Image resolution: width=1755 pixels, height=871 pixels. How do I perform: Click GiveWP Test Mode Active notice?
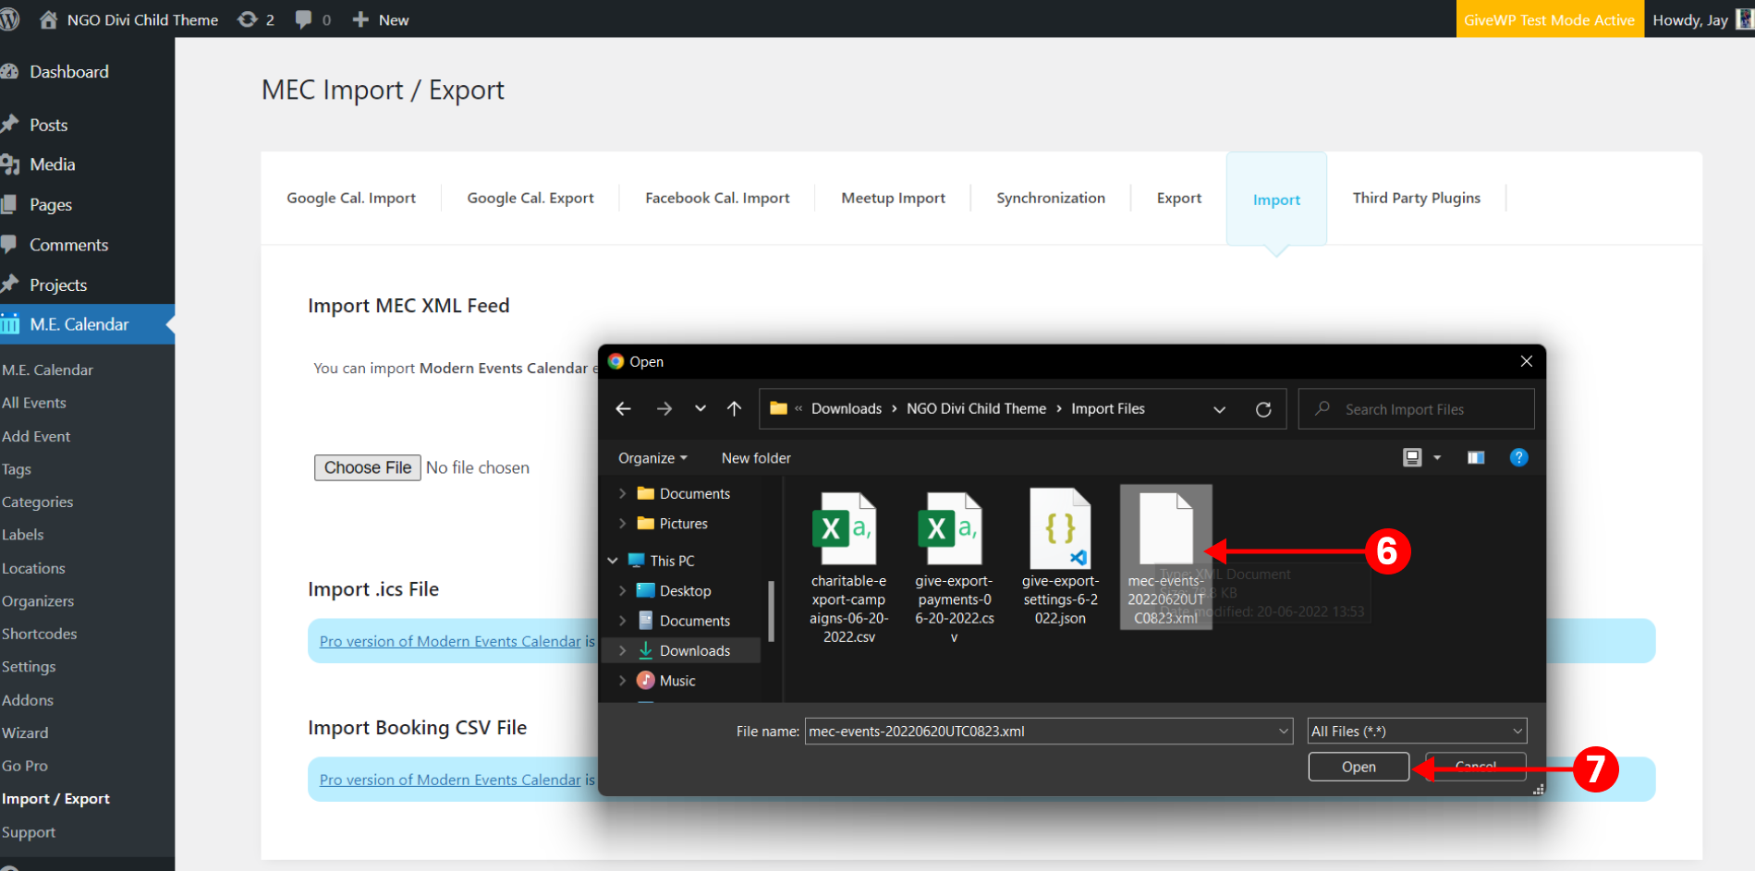tap(1550, 19)
